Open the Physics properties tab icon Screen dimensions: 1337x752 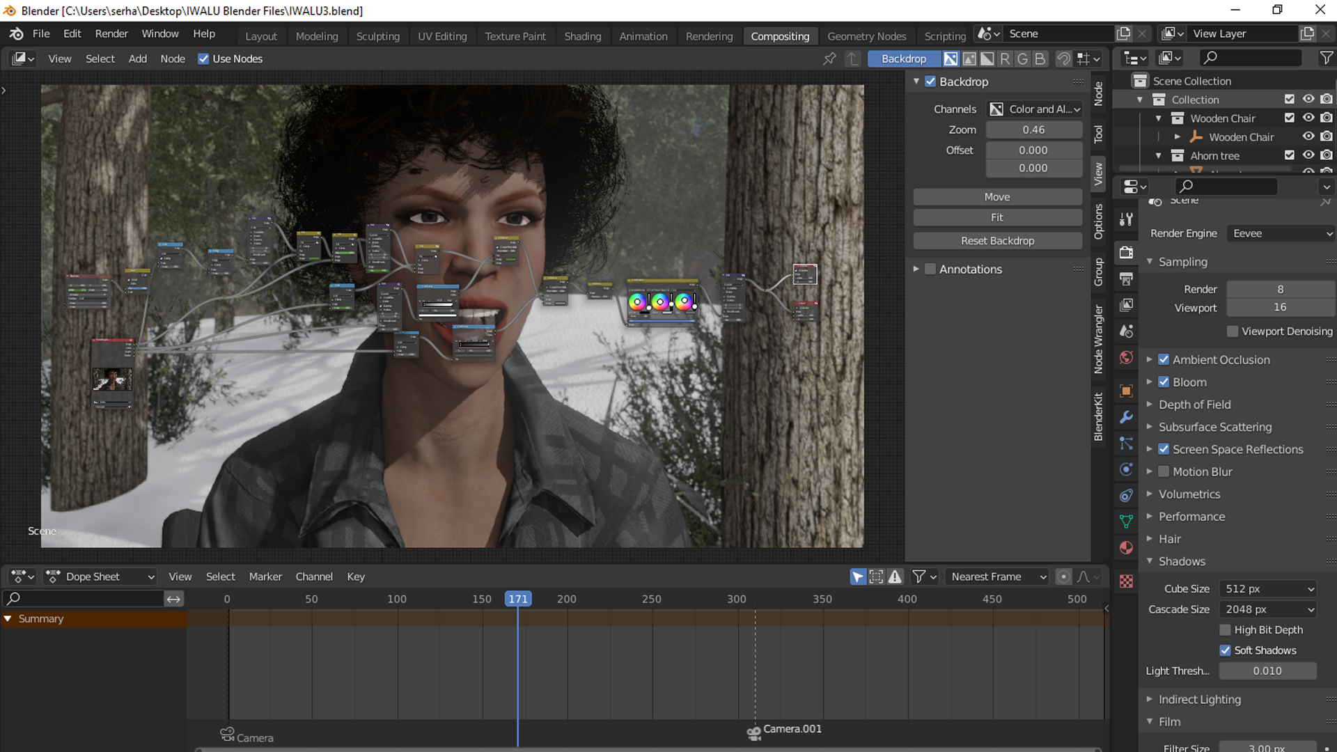point(1126,469)
